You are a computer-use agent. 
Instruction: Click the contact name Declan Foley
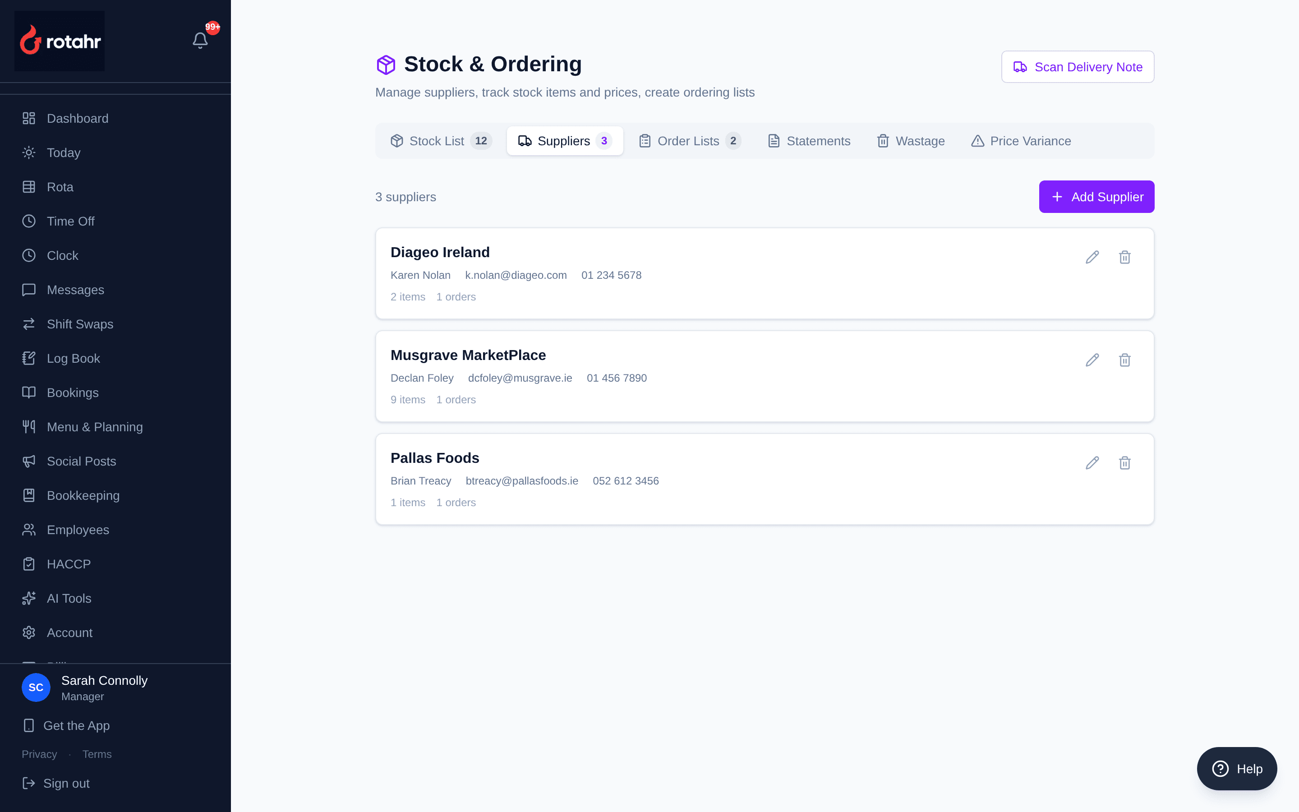422,378
